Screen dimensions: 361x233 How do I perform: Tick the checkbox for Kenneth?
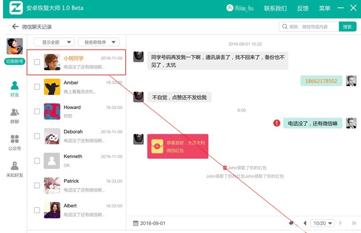pos(37,161)
